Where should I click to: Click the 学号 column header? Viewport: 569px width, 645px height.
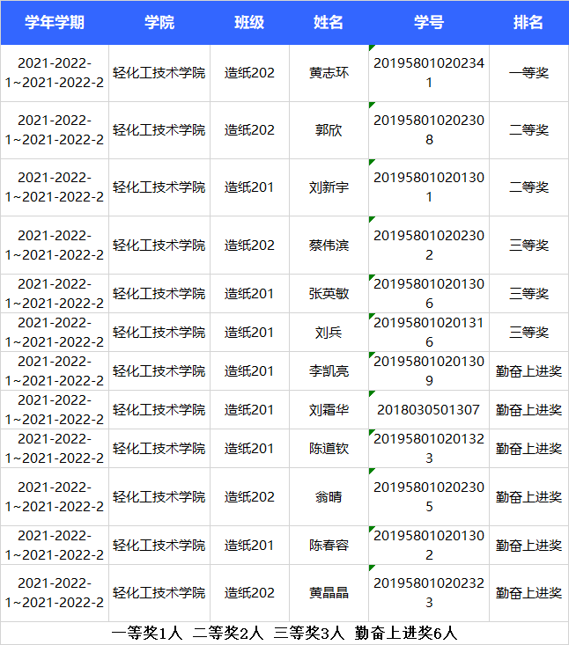click(429, 23)
